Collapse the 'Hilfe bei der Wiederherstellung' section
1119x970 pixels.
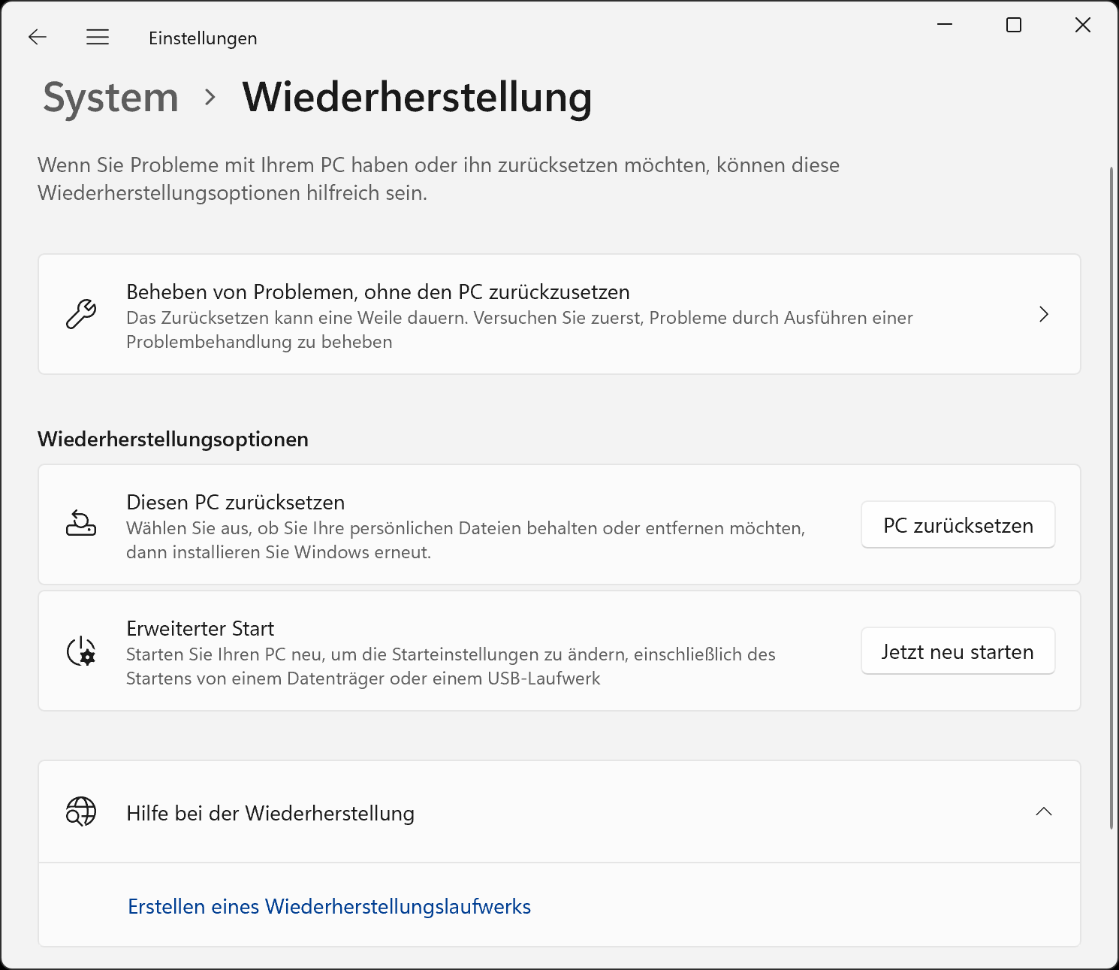tap(1043, 812)
